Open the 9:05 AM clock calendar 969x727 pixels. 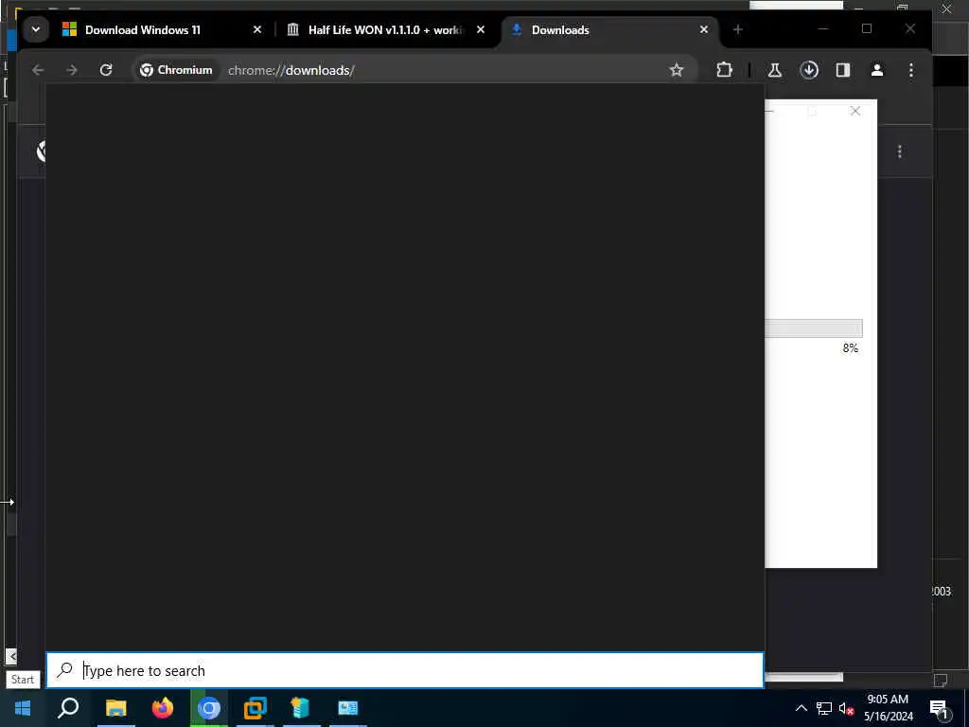pos(888,708)
